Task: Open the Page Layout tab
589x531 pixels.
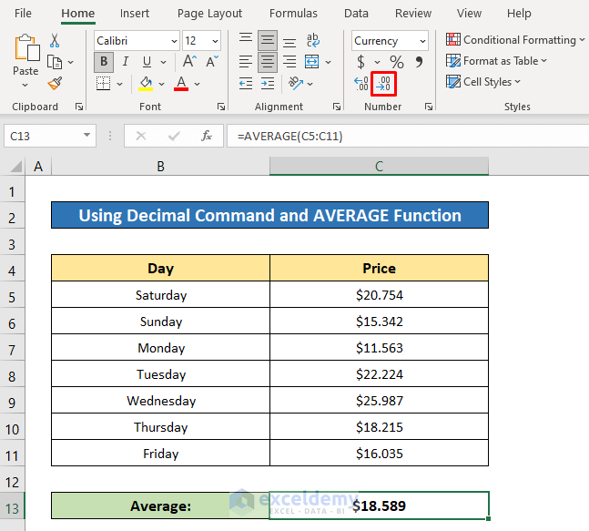Action: [209, 14]
